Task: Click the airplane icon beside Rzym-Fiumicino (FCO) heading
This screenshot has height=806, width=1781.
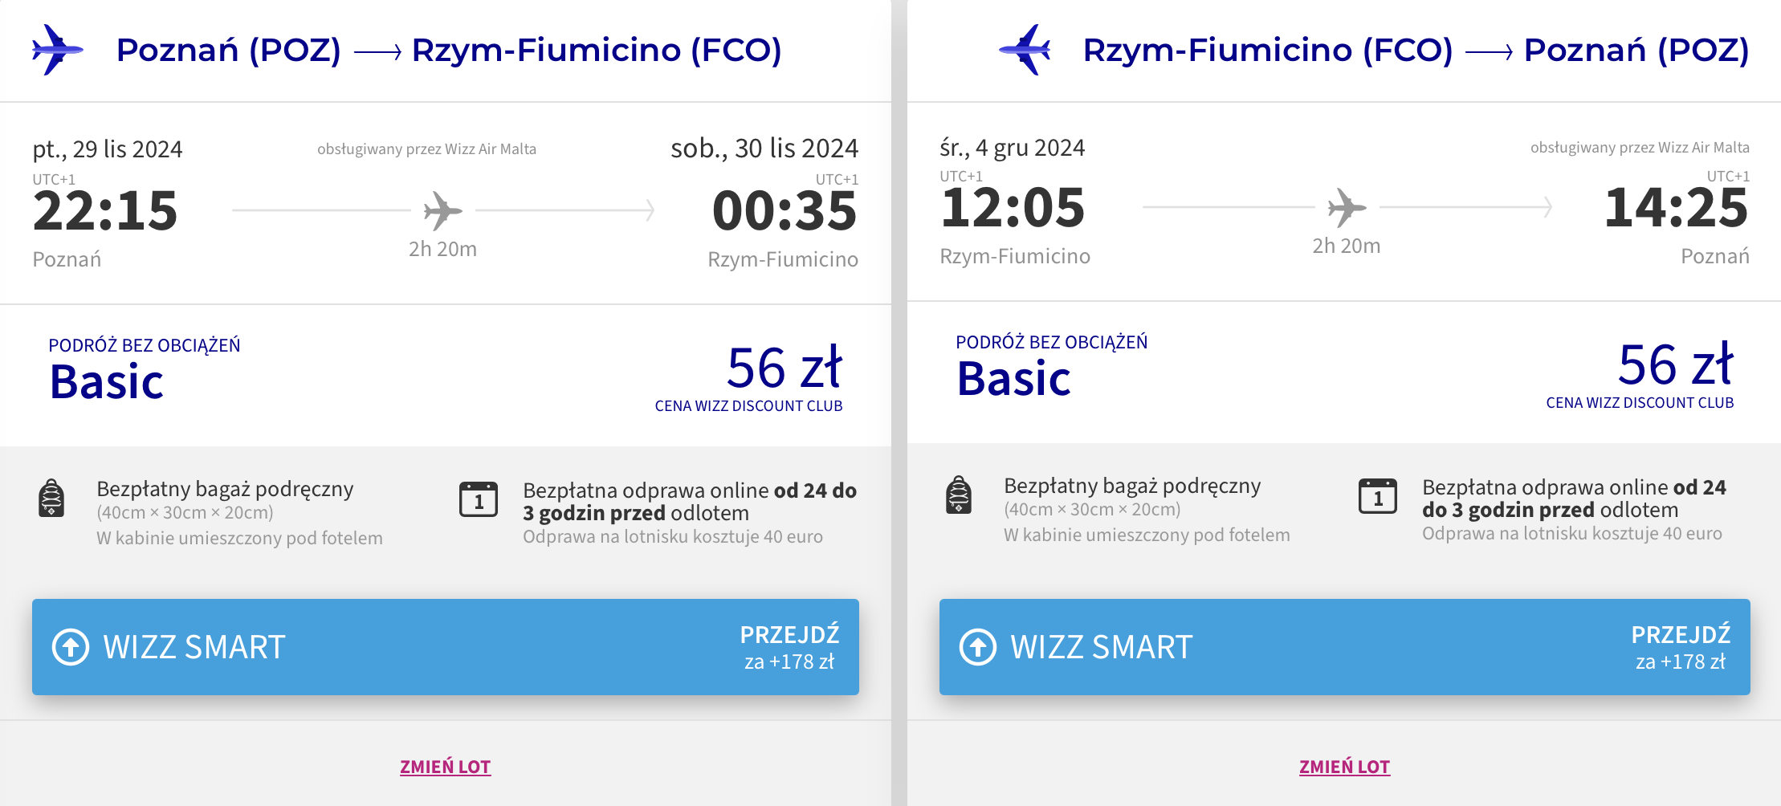Action: [x=1025, y=50]
